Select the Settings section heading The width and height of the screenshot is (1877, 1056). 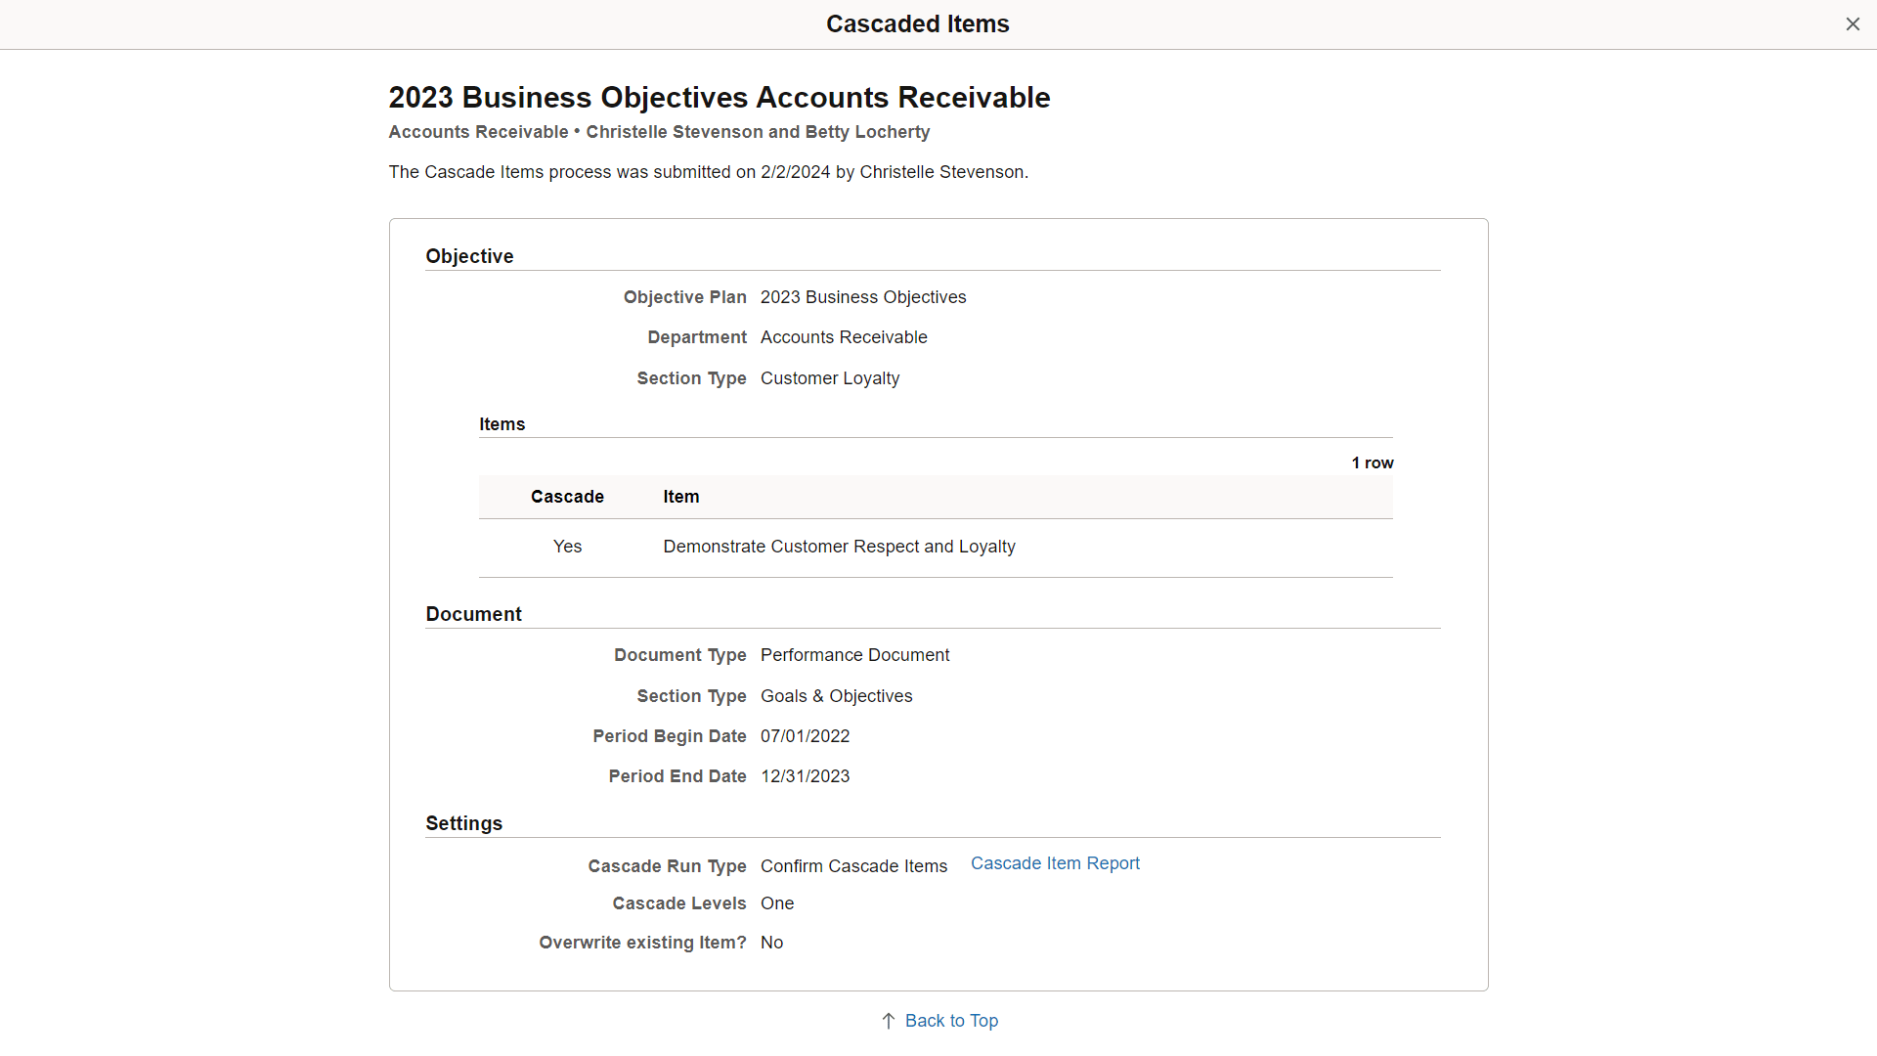(463, 823)
